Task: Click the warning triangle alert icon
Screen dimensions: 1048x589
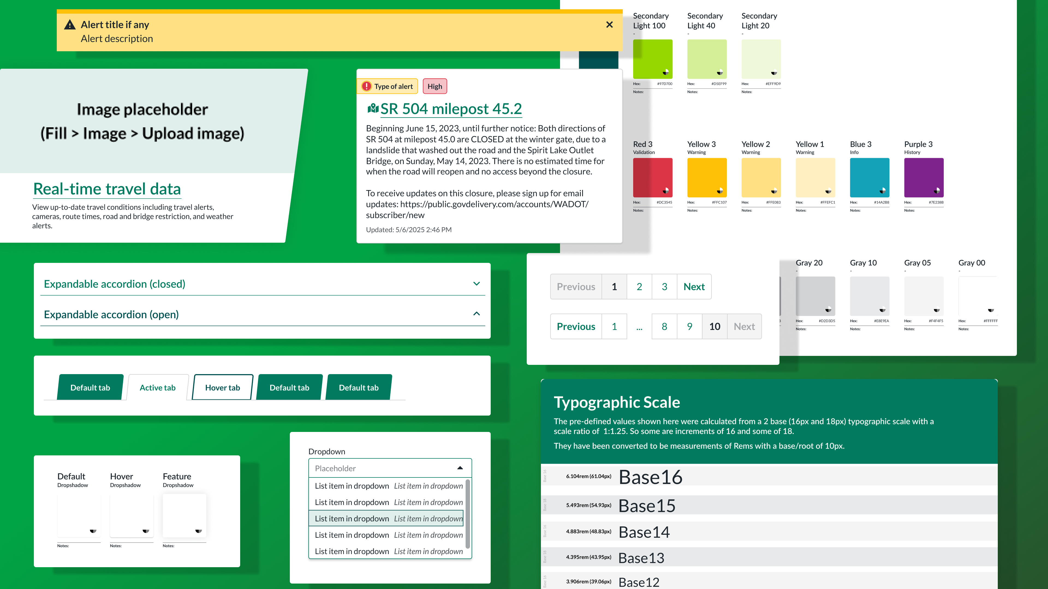Action: click(70, 25)
